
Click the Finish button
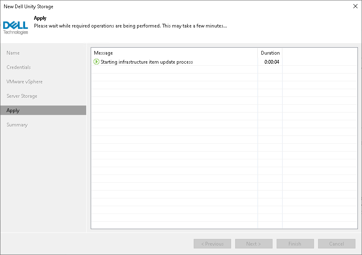pyautogui.click(x=295, y=244)
